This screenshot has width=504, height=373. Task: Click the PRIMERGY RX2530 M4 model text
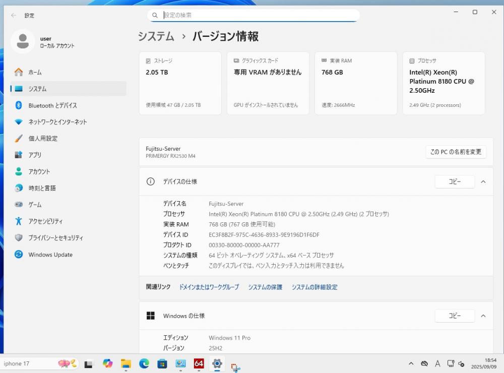tap(170, 156)
